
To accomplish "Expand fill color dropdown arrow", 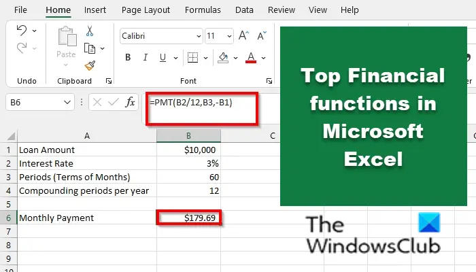I will [235, 58].
